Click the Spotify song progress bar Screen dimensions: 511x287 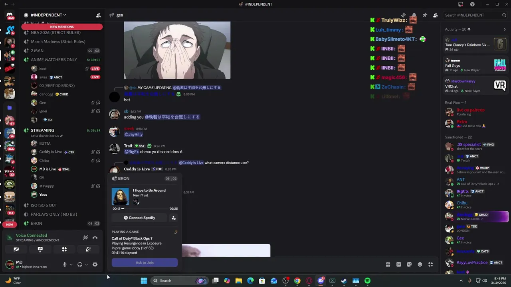tap(145, 208)
